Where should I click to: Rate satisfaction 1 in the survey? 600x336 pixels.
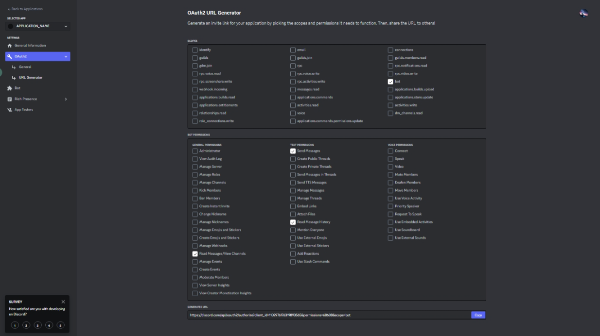pos(15,325)
